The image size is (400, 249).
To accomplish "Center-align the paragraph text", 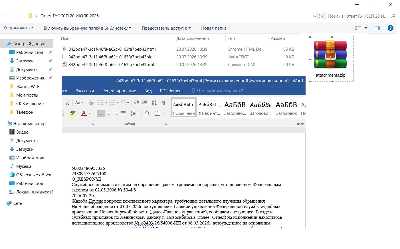I will click(x=108, y=113).
